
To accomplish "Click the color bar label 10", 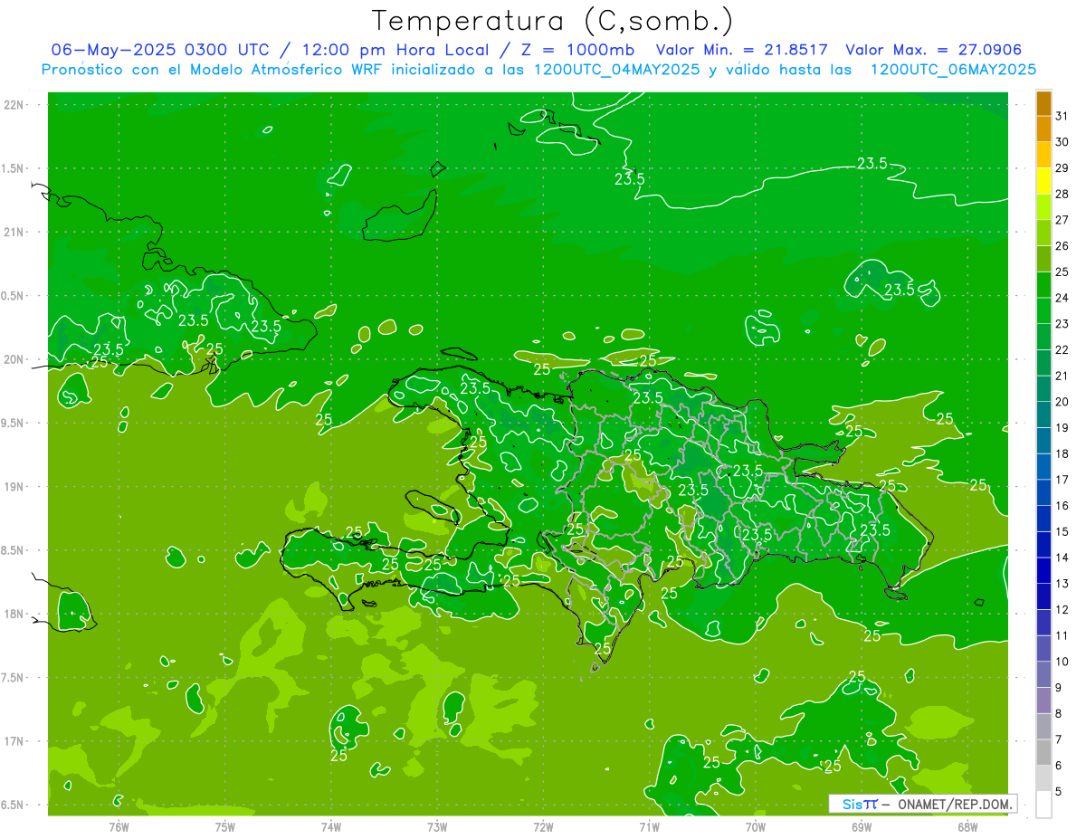I will pyautogui.click(x=1062, y=662).
